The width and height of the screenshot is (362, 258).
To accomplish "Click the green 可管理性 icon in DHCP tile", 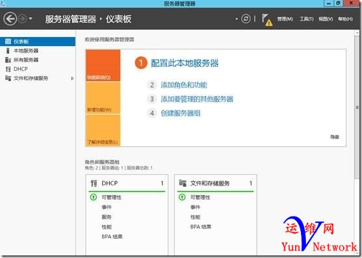I will 94,197.
